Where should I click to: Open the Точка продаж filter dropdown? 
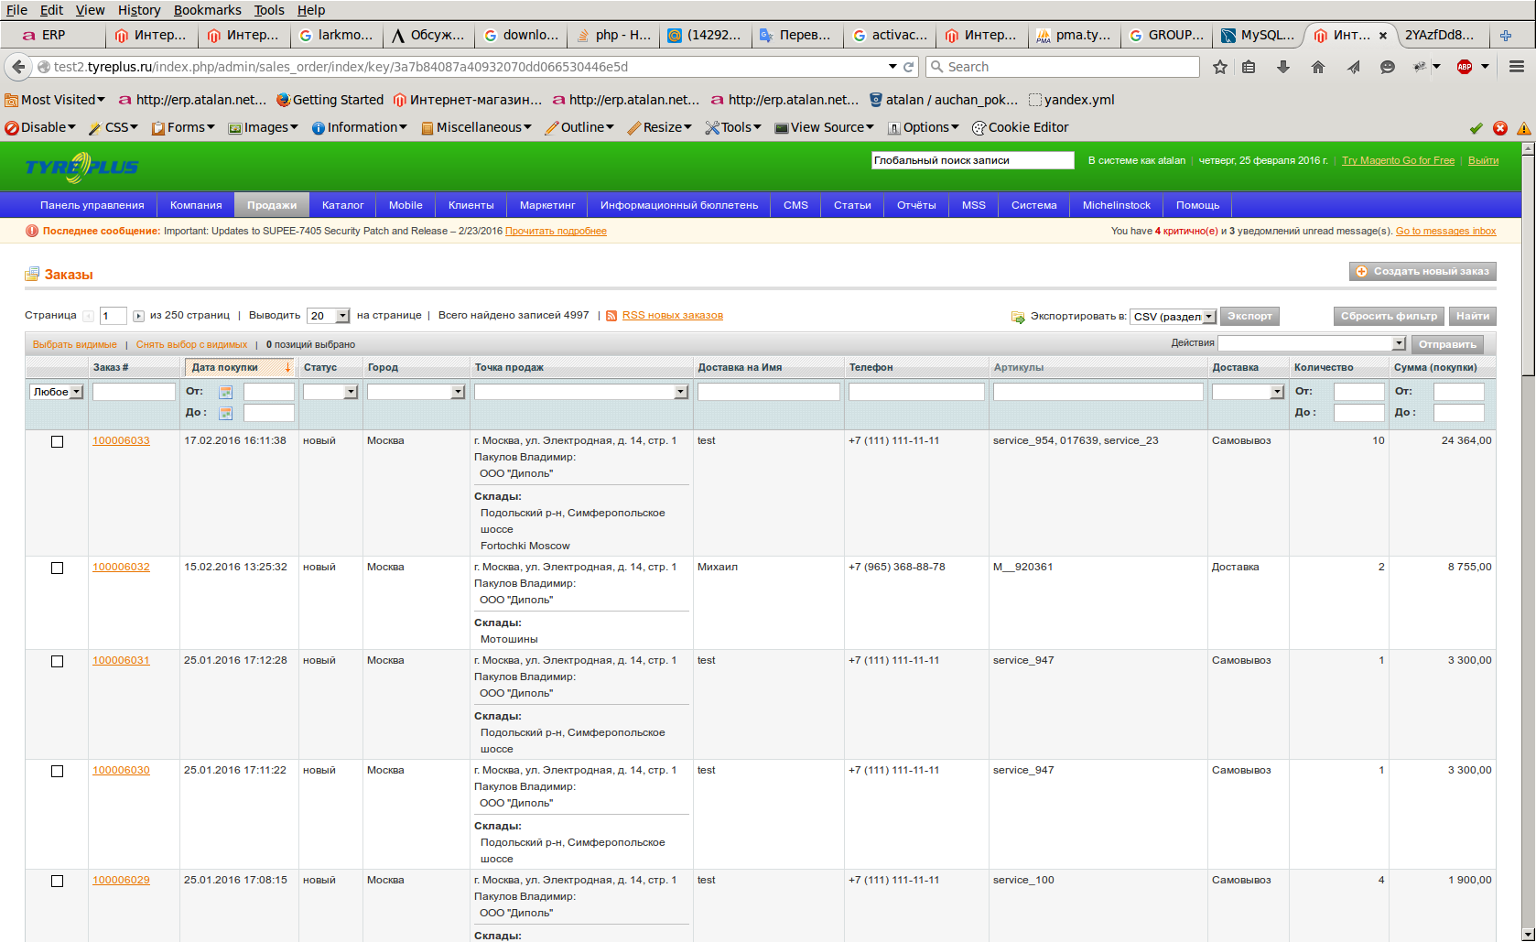581,392
